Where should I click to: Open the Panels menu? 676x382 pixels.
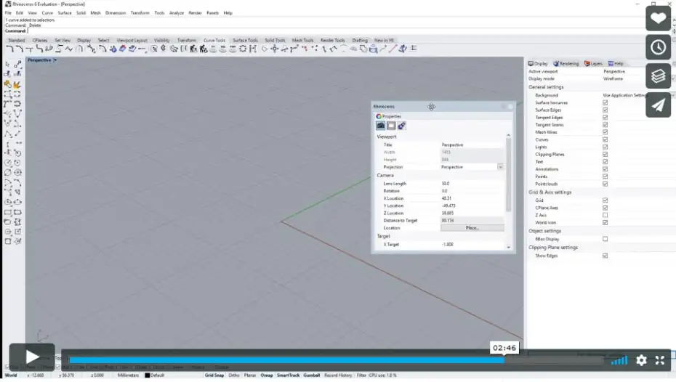tap(212, 13)
